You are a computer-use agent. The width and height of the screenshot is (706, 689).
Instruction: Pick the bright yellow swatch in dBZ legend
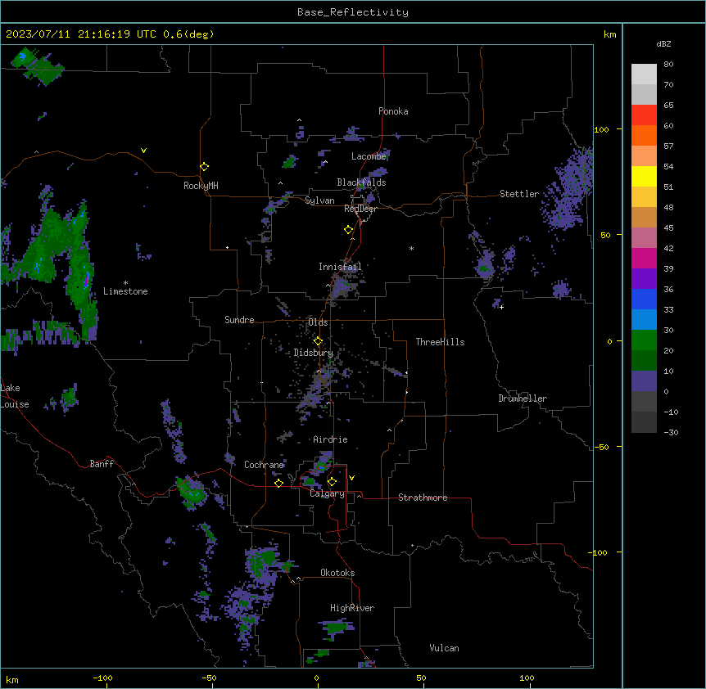644,176
